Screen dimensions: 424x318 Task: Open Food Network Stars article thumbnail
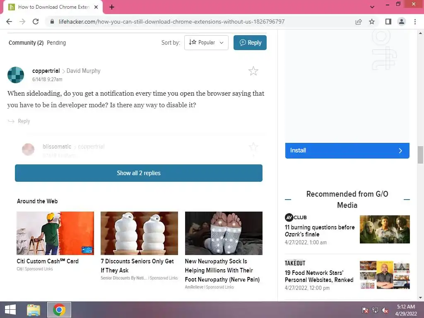(x=385, y=275)
